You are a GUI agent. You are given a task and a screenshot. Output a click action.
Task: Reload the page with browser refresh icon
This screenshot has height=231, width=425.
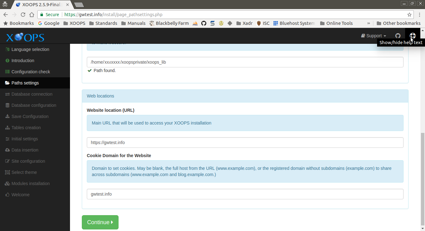[23, 15]
